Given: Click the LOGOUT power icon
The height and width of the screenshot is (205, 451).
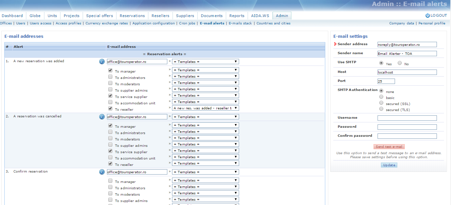Looking at the screenshot, I should [x=428, y=15].
